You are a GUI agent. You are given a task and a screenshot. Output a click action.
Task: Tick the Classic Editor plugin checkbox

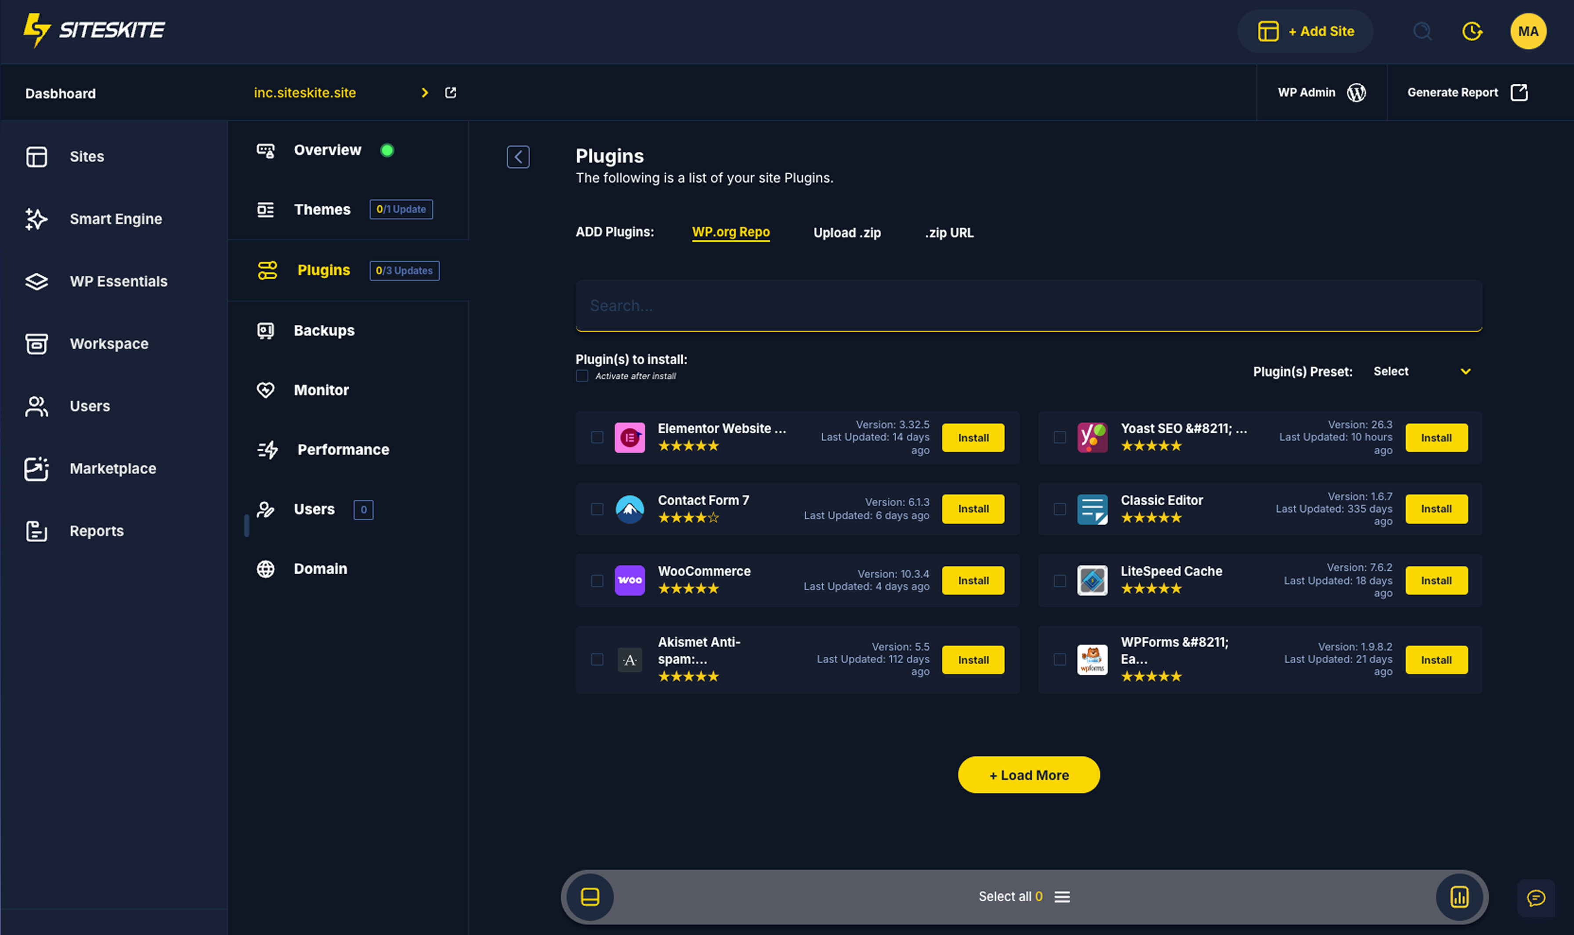1060,509
